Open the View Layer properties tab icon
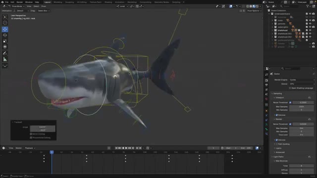317x178 pixels. coord(266,89)
